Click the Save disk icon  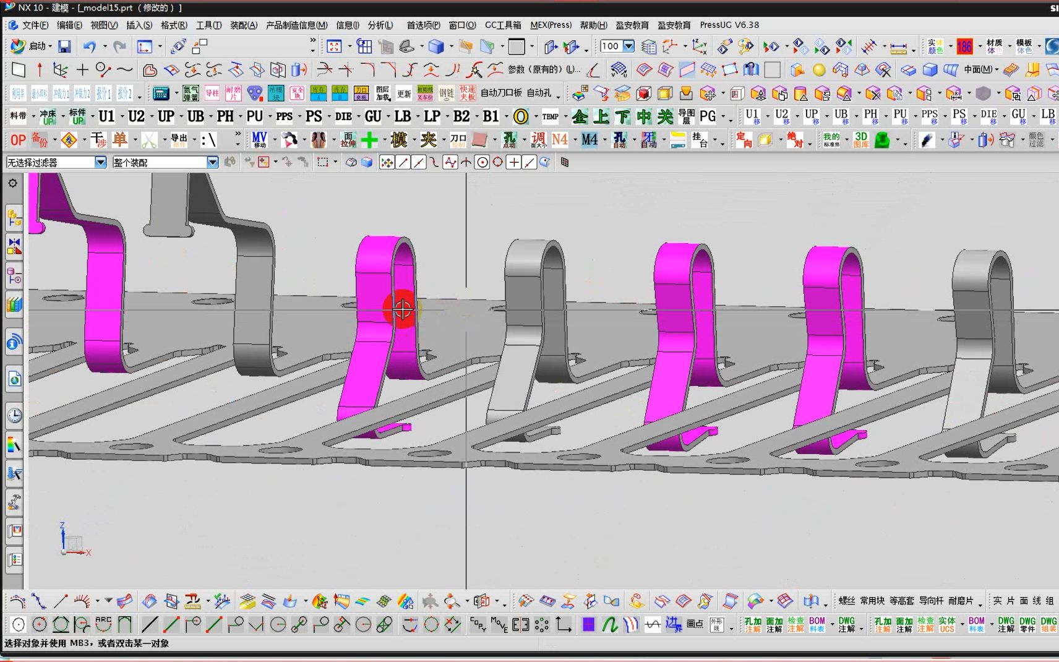coord(64,46)
